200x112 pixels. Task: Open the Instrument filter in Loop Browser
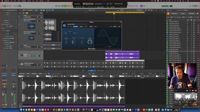pyautogui.click(x=174, y=13)
